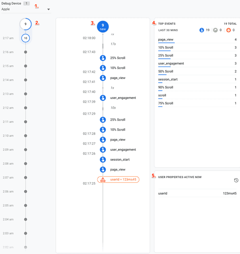Open the Debug Device dropdown showing Apple
Viewport: 240px width, 254px height.
point(26,9)
